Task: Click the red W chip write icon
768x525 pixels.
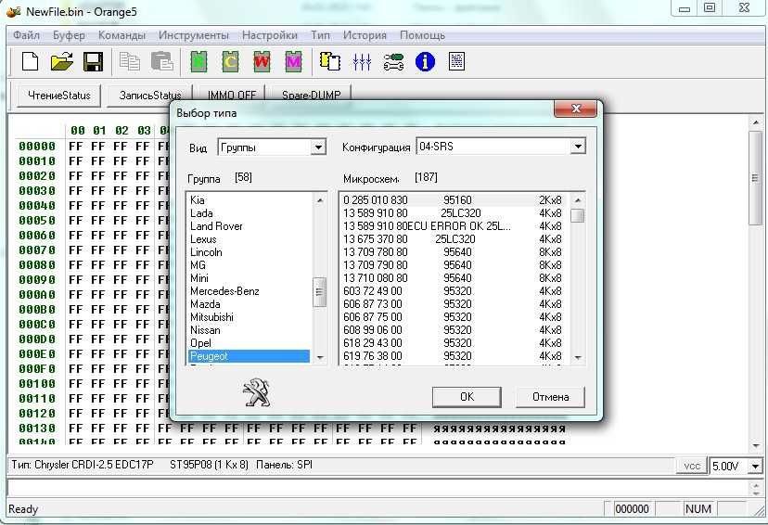Action: pyautogui.click(x=262, y=62)
